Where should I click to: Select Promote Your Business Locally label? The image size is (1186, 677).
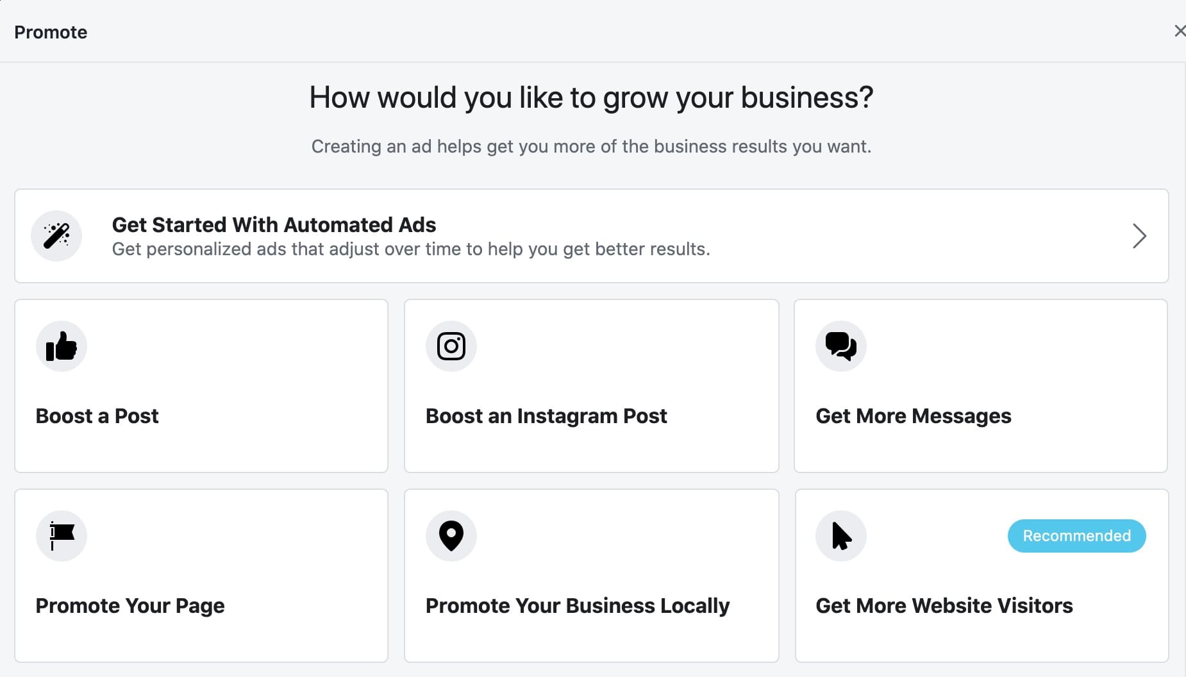coord(578,606)
